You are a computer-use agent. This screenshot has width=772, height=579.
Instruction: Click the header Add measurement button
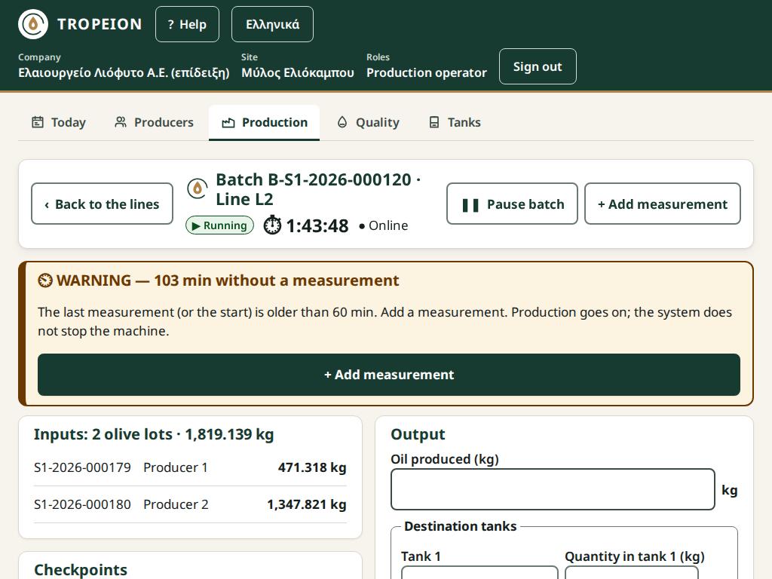(663, 204)
